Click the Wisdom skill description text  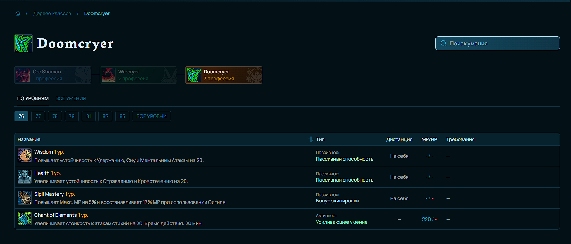119,160
